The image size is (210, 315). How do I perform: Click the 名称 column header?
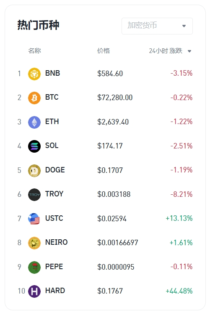pos(35,51)
